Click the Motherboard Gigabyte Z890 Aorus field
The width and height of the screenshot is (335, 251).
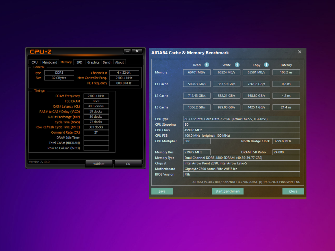pyautogui.click(x=241, y=169)
